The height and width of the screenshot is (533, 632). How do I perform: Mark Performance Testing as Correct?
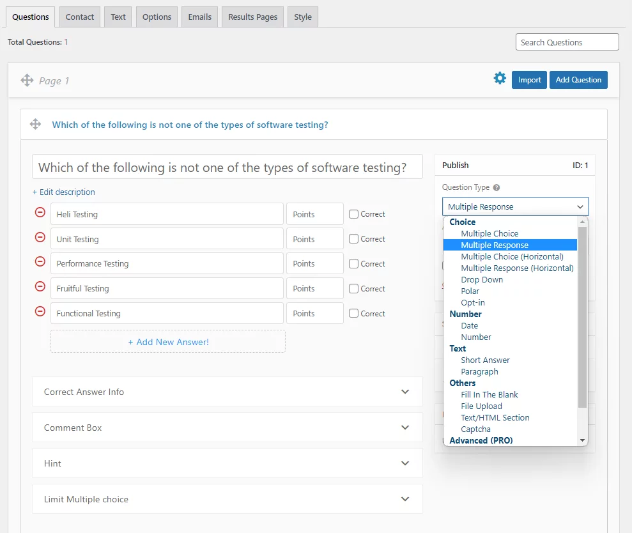353,264
